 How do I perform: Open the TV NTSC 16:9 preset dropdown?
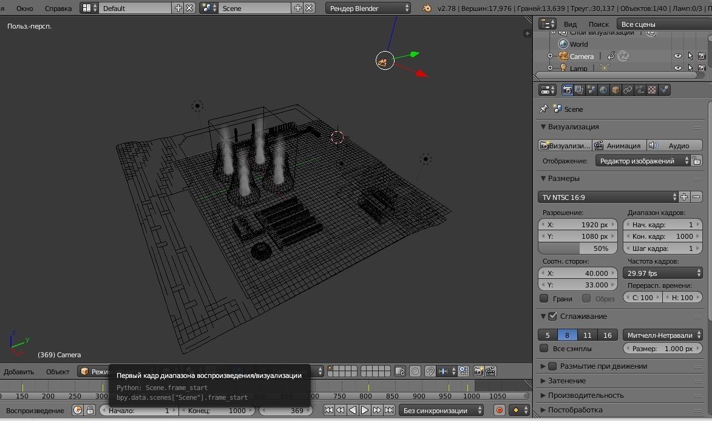pos(608,197)
